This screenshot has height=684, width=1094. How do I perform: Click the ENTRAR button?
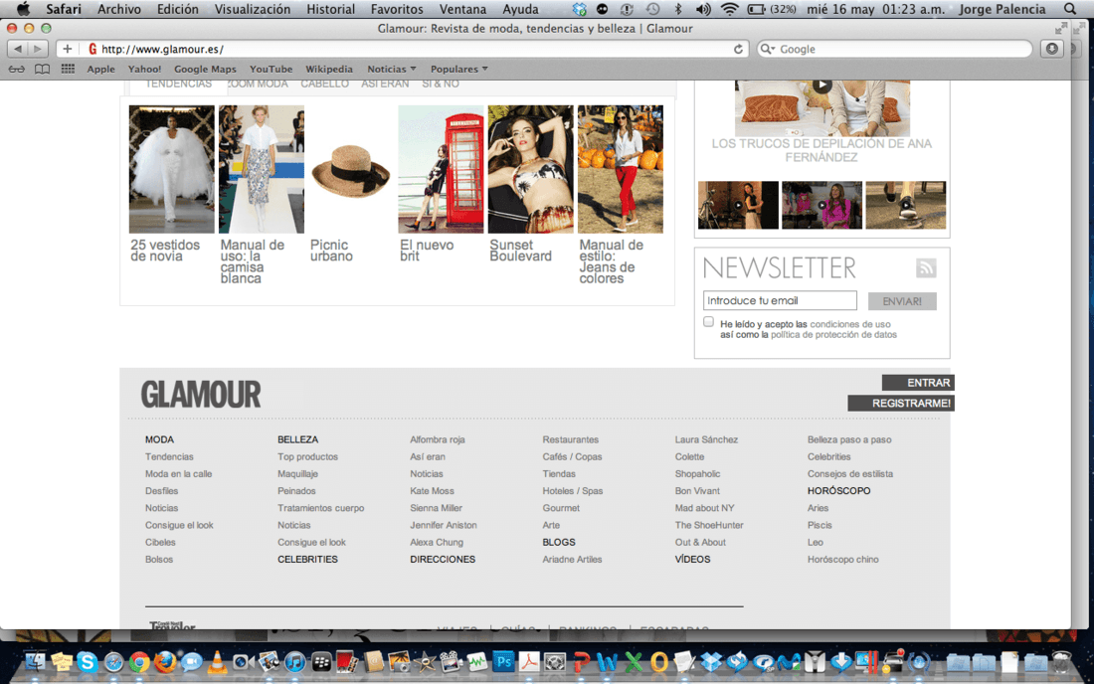918,383
